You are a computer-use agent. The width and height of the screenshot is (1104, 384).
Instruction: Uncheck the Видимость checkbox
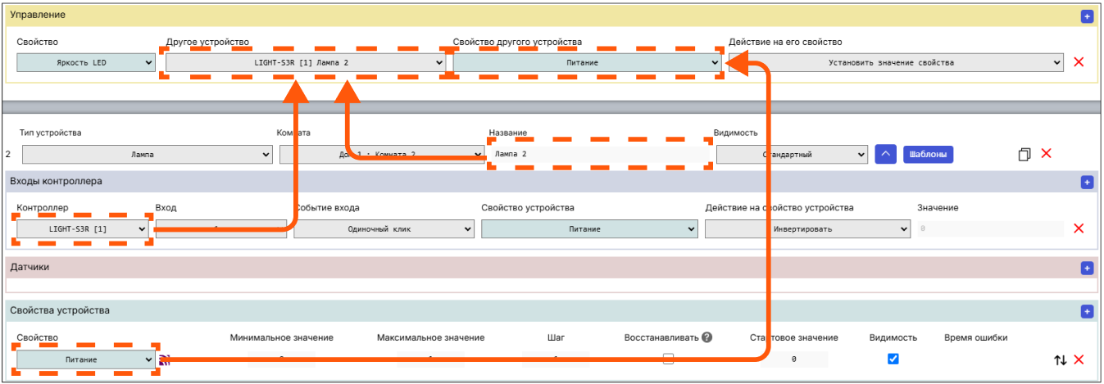coord(893,359)
